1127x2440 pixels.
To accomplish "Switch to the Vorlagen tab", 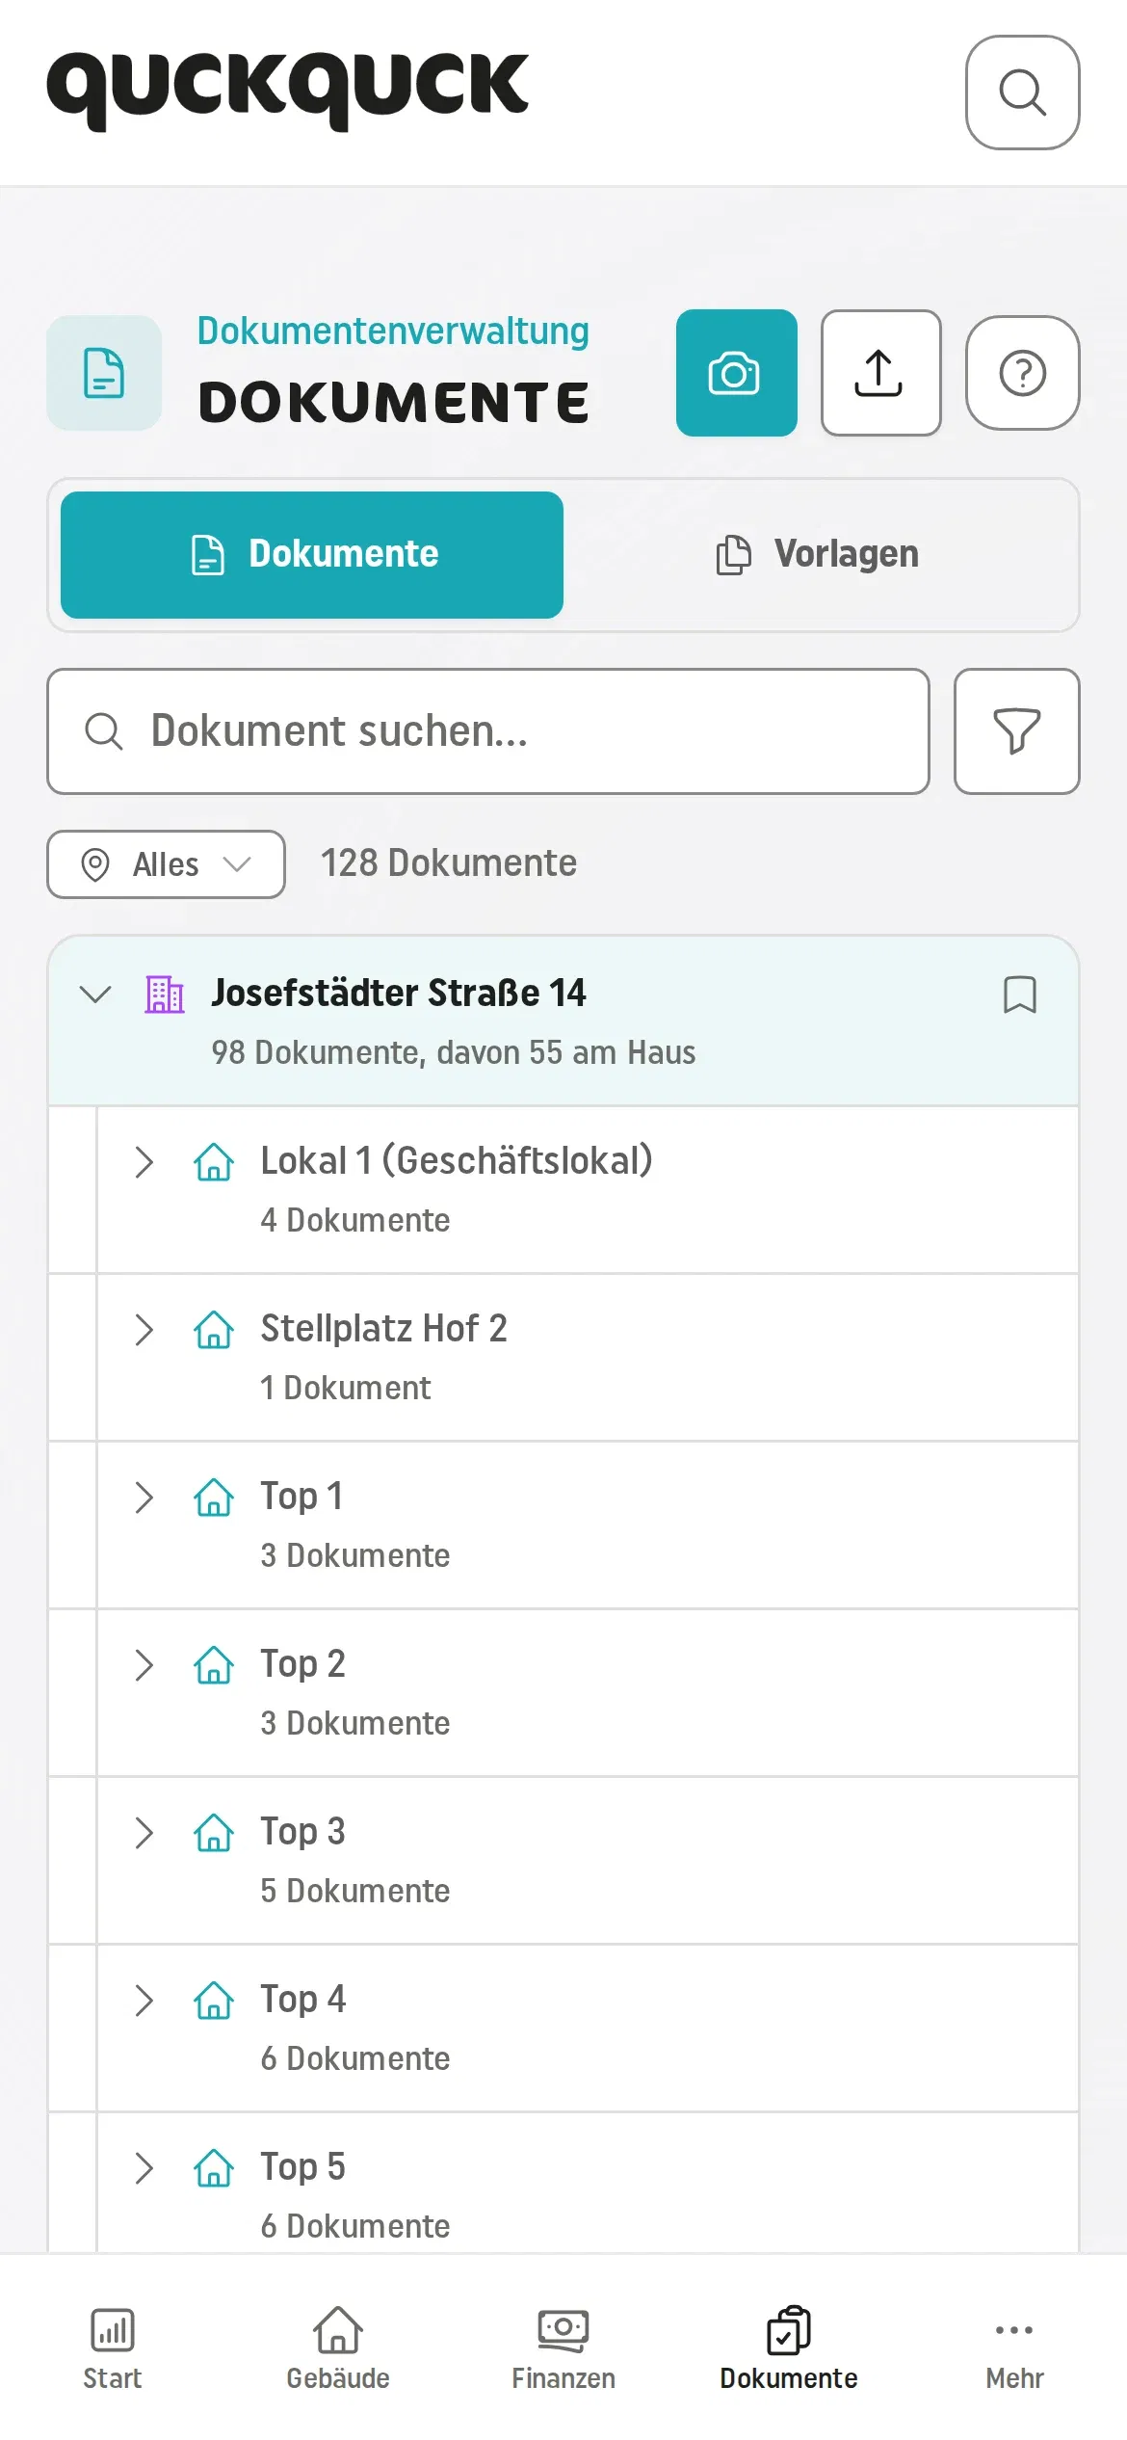I will click(818, 555).
